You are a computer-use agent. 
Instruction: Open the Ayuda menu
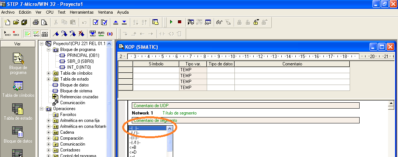pyautogui.click(x=123, y=12)
